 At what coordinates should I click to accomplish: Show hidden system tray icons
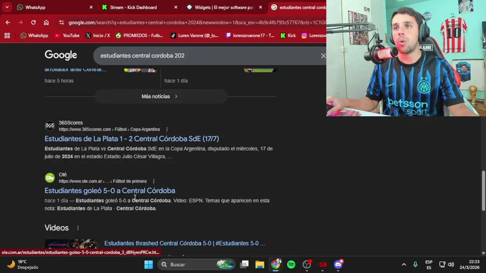point(404,264)
